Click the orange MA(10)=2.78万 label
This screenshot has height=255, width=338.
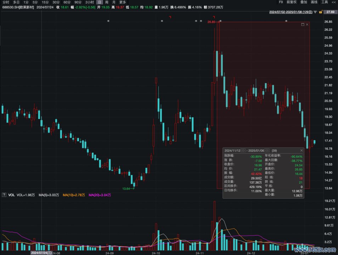(74, 195)
